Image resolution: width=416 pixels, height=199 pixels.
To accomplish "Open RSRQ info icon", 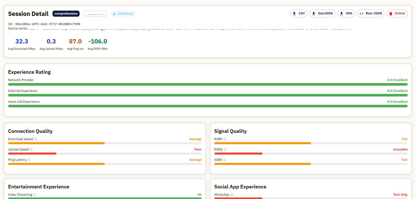I will click(225, 150).
